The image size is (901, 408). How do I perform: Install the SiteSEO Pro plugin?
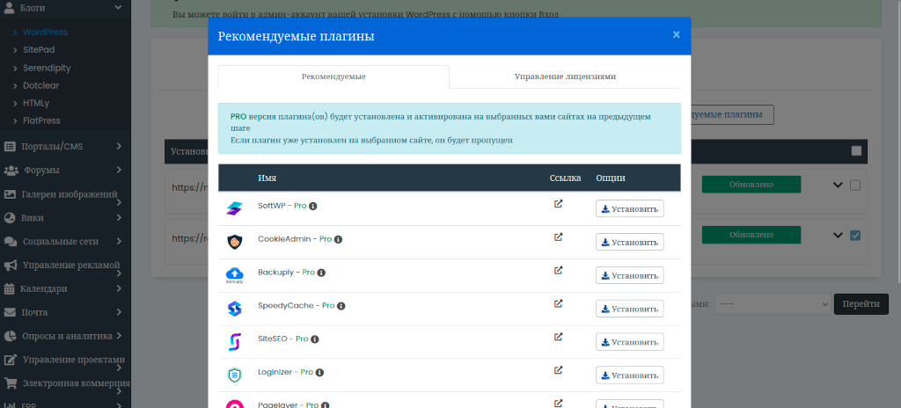click(630, 342)
